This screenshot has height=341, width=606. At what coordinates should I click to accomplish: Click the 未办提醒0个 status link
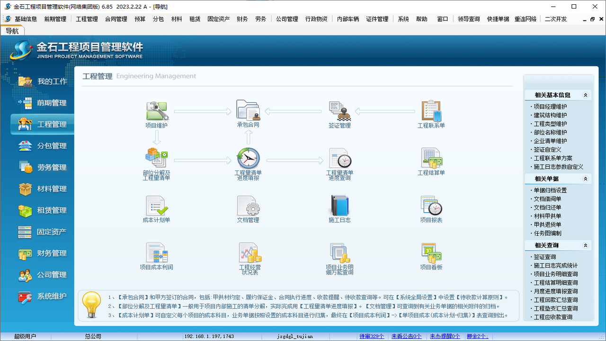445,336
